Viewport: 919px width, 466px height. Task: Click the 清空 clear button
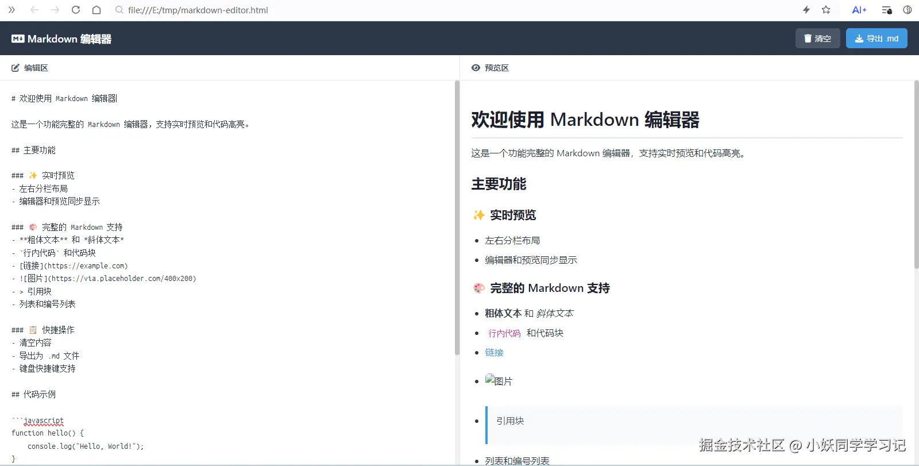point(818,38)
